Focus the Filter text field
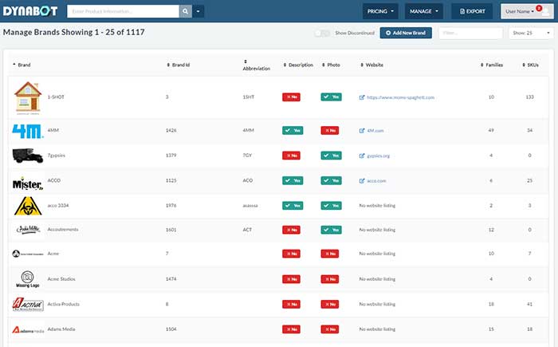This screenshot has width=558, height=347. point(470,34)
